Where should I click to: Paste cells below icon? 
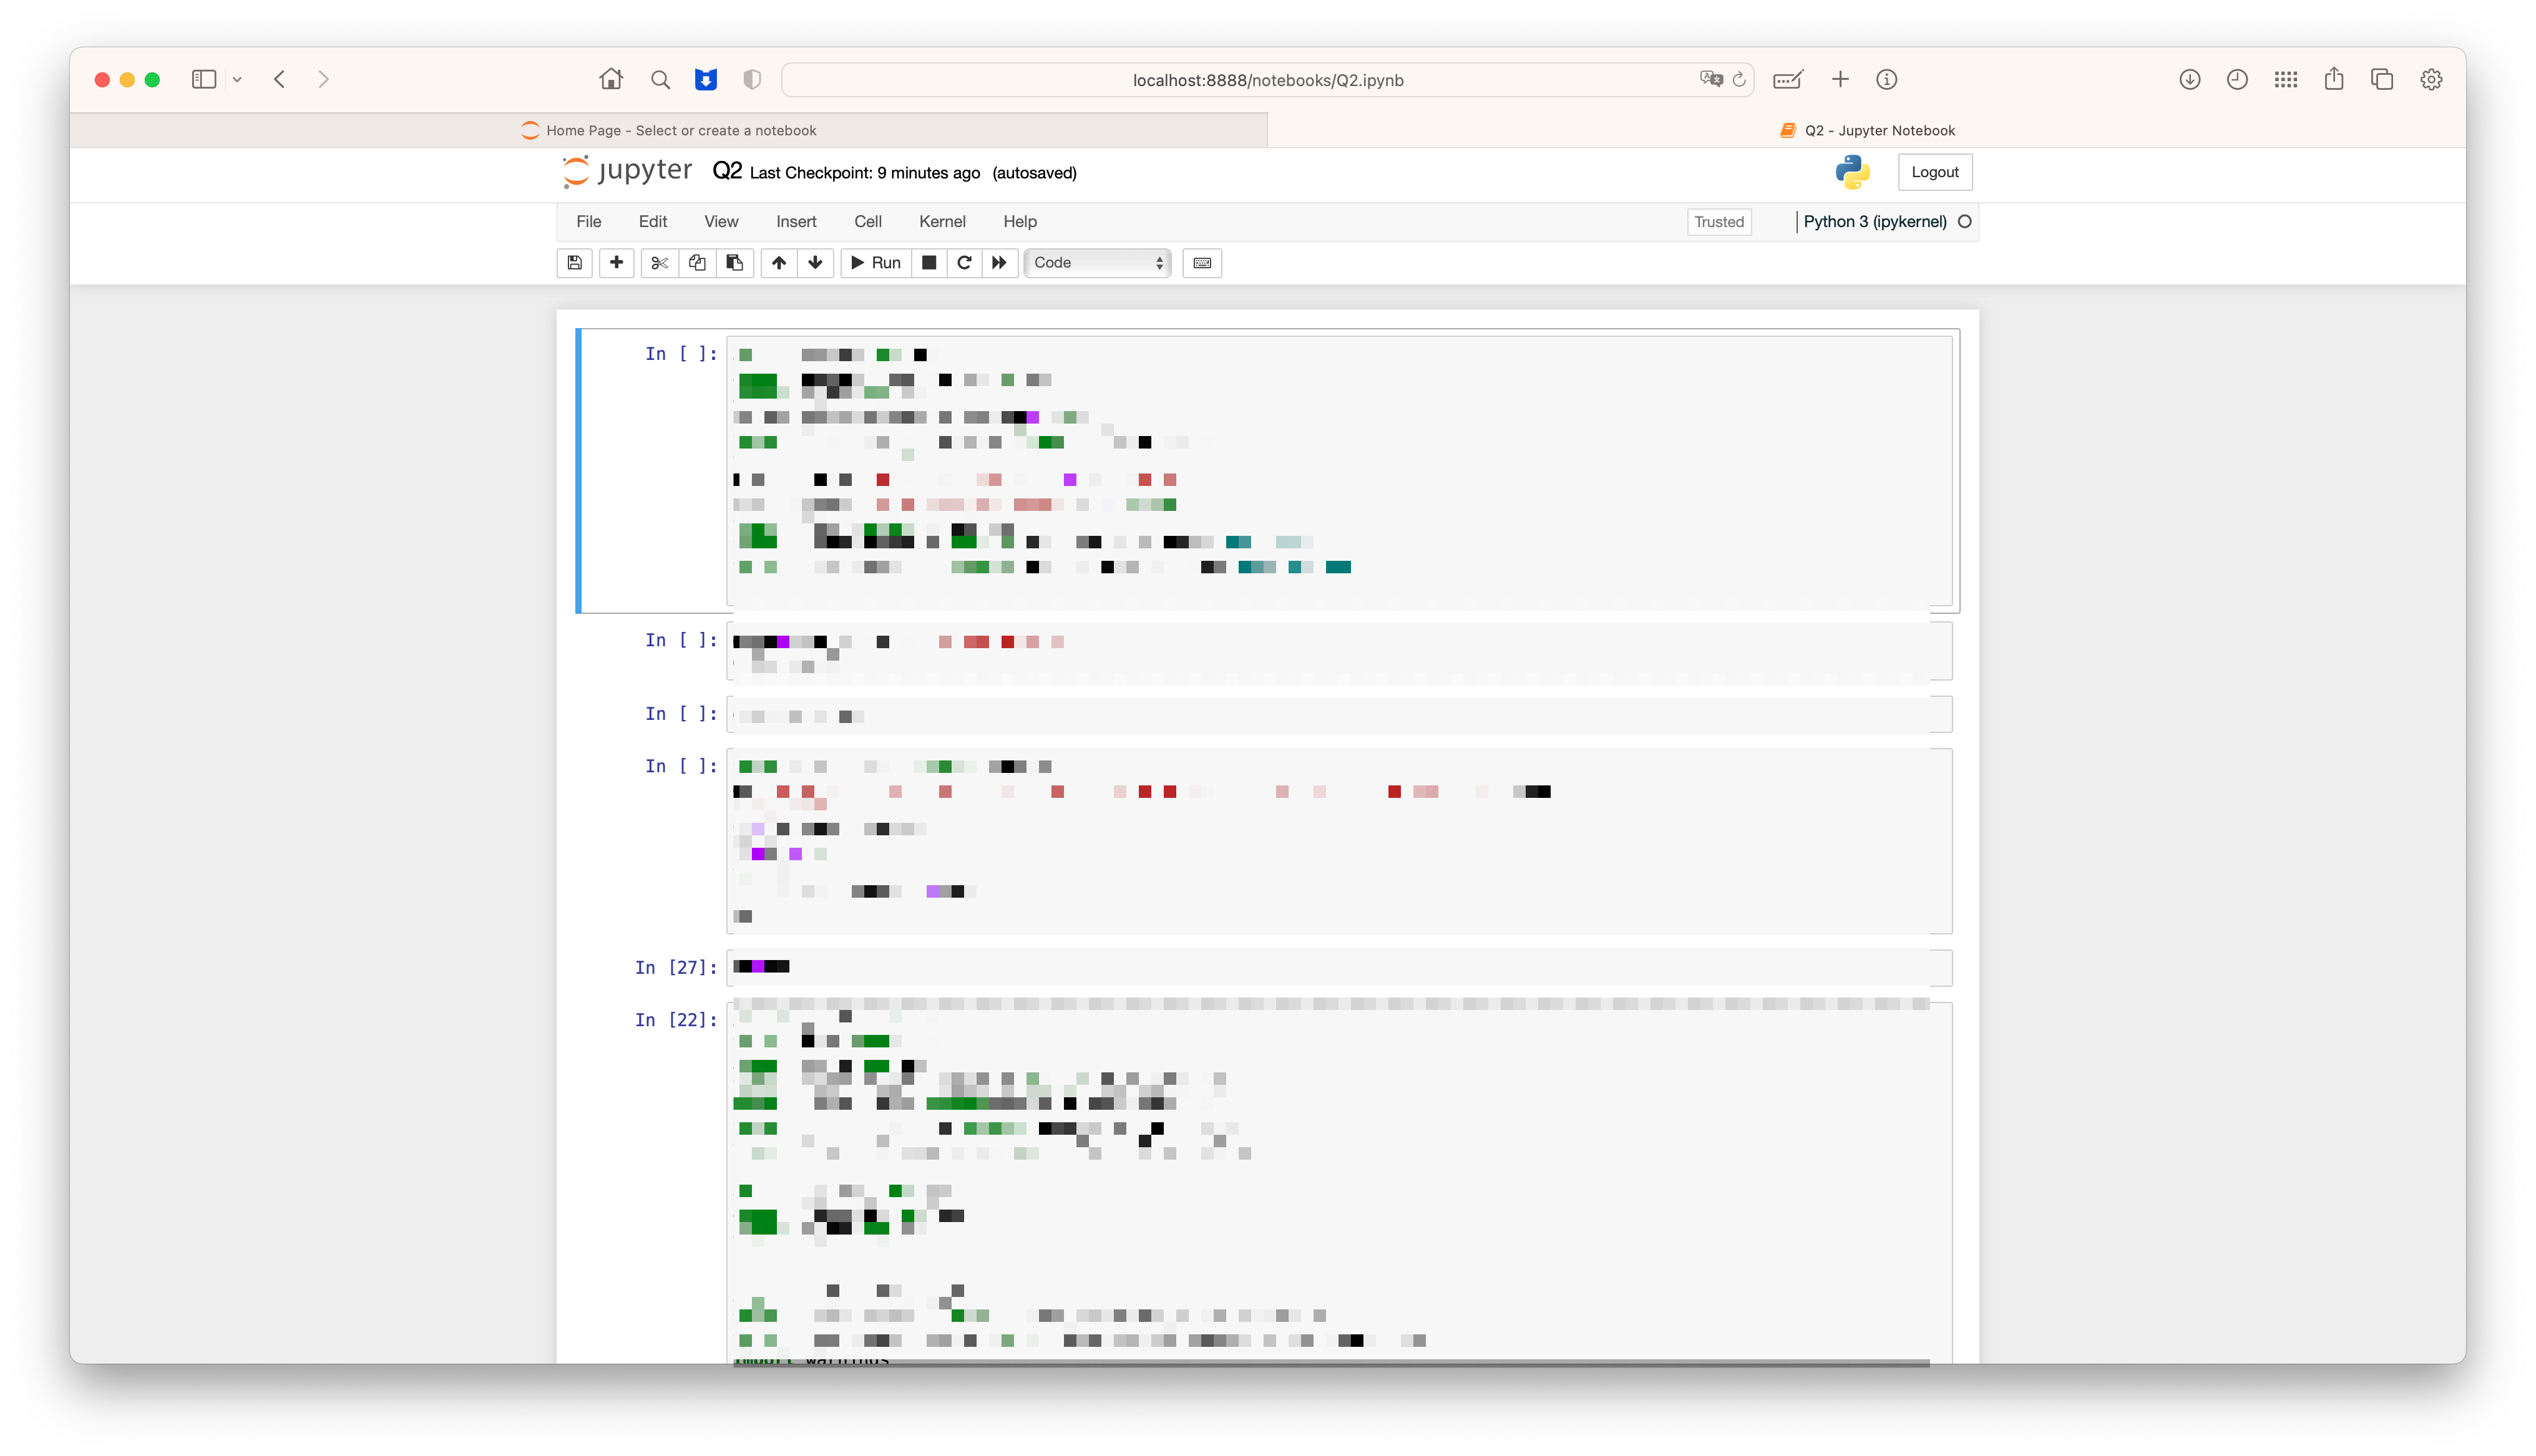coord(734,262)
